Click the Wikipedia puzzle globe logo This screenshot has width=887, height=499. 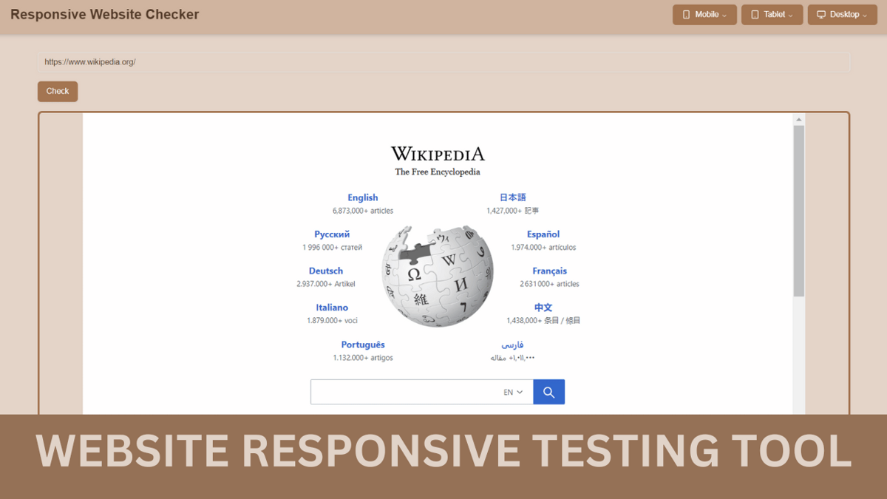click(x=438, y=276)
